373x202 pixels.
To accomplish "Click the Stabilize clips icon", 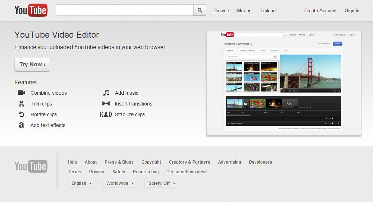I will pos(106,114).
